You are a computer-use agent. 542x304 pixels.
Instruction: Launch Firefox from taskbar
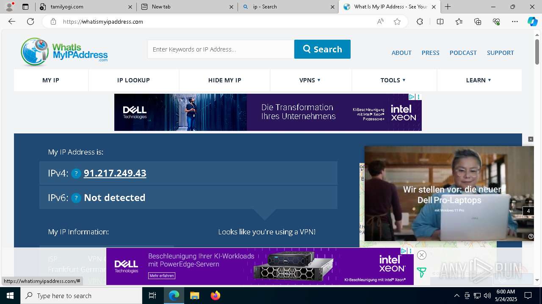[216, 296]
